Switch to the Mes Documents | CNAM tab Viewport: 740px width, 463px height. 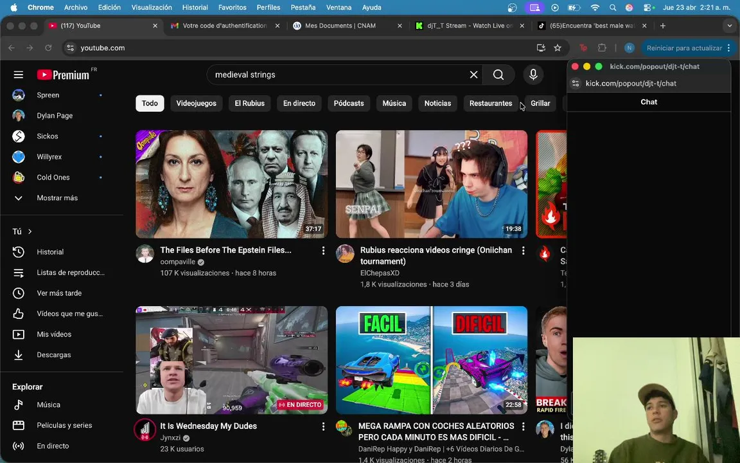click(x=346, y=26)
